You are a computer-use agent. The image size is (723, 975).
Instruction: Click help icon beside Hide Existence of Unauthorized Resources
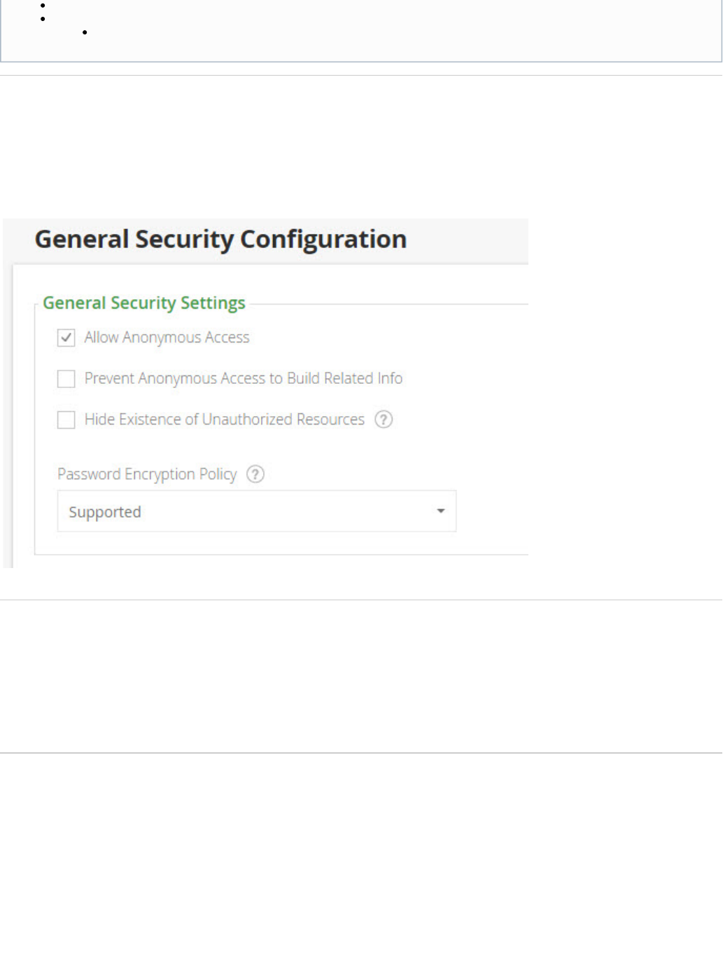(384, 420)
